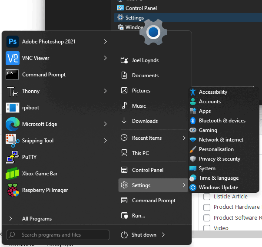Launch VNC Viewer app icon
Screen dimensions: 262x247
click(x=13, y=58)
